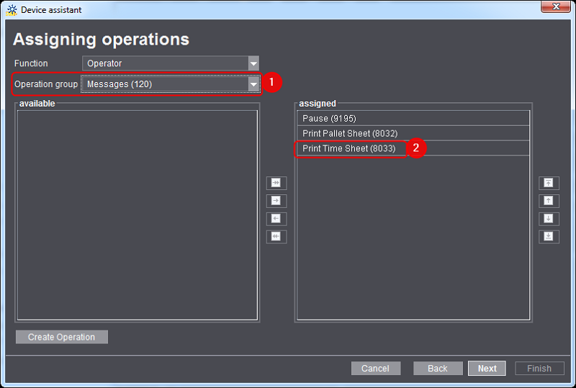Move selected operation down one position

[x=549, y=219]
